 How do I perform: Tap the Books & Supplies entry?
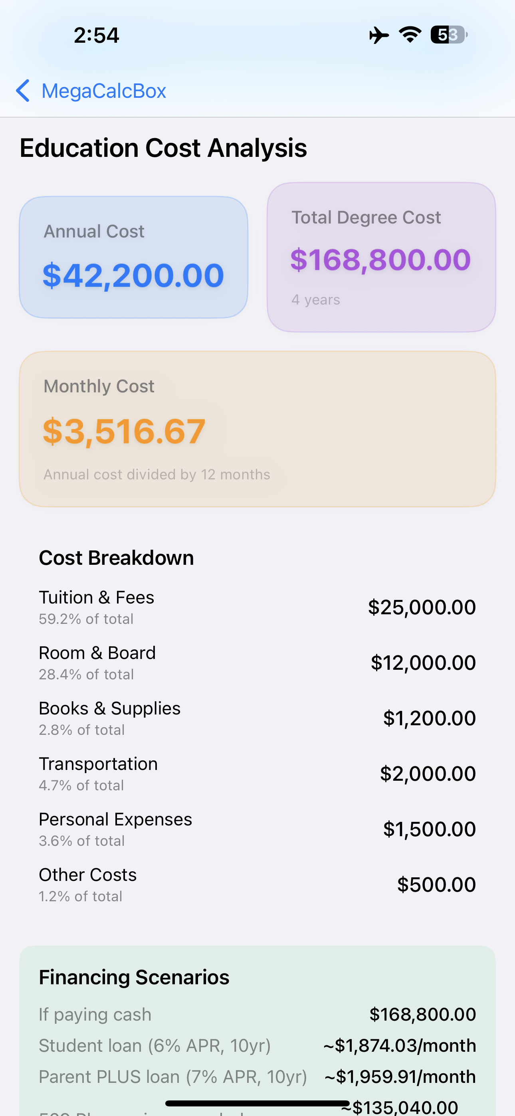click(257, 718)
